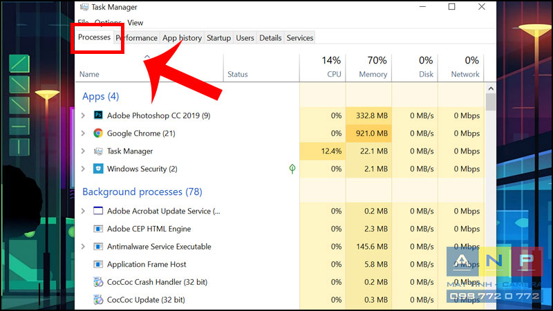The width and height of the screenshot is (553, 311).
Task: Click the 145.6 MB memory cell
Action: 368,247
